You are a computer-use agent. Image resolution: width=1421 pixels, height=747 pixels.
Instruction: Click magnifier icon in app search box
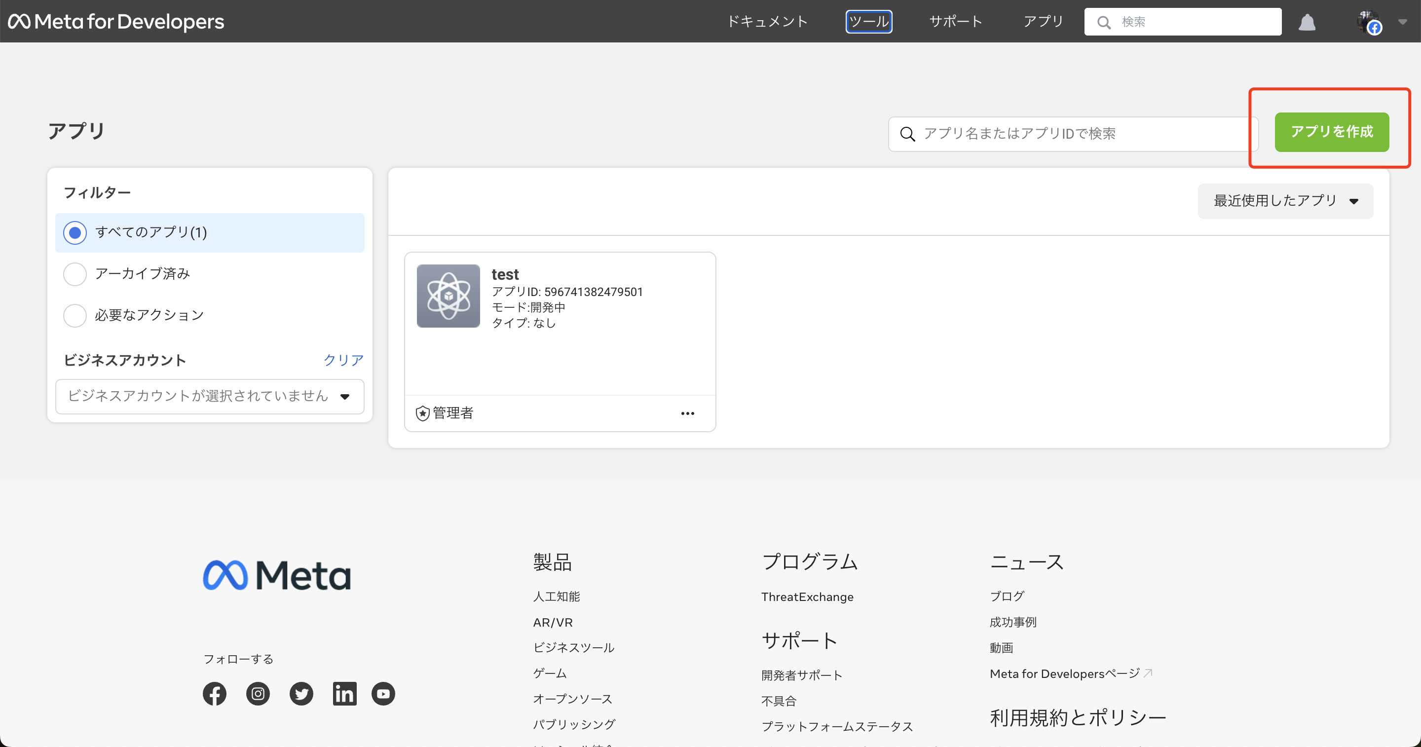point(907,134)
